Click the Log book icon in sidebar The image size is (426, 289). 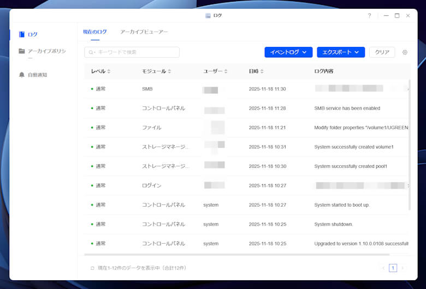pos(22,34)
